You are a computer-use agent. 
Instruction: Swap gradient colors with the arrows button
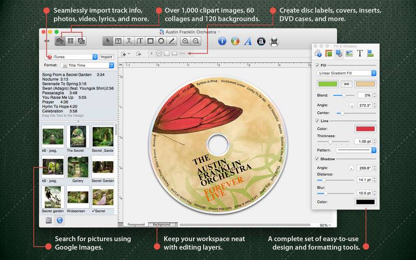click(x=346, y=84)
